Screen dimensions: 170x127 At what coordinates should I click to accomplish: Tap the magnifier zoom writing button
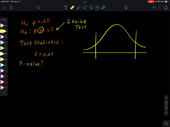point(166,123)
